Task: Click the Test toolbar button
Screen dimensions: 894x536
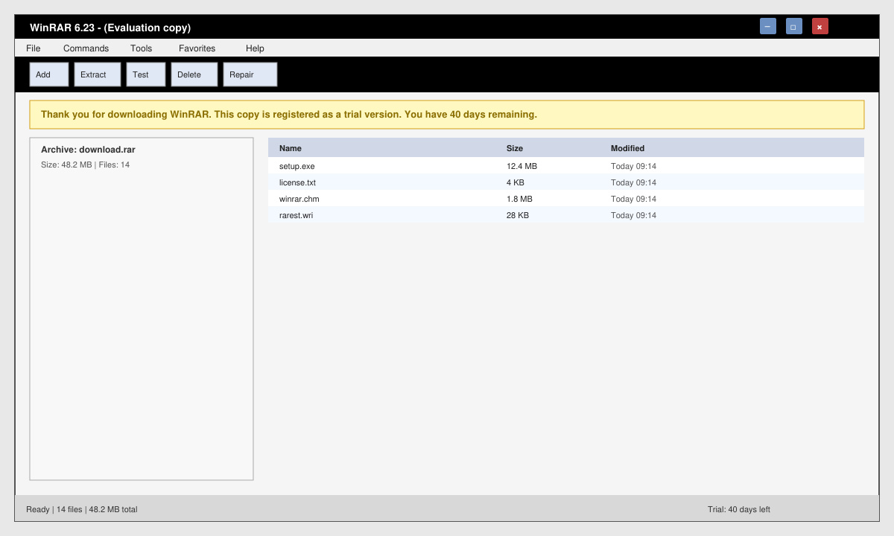Action: [x=146, y=74]
